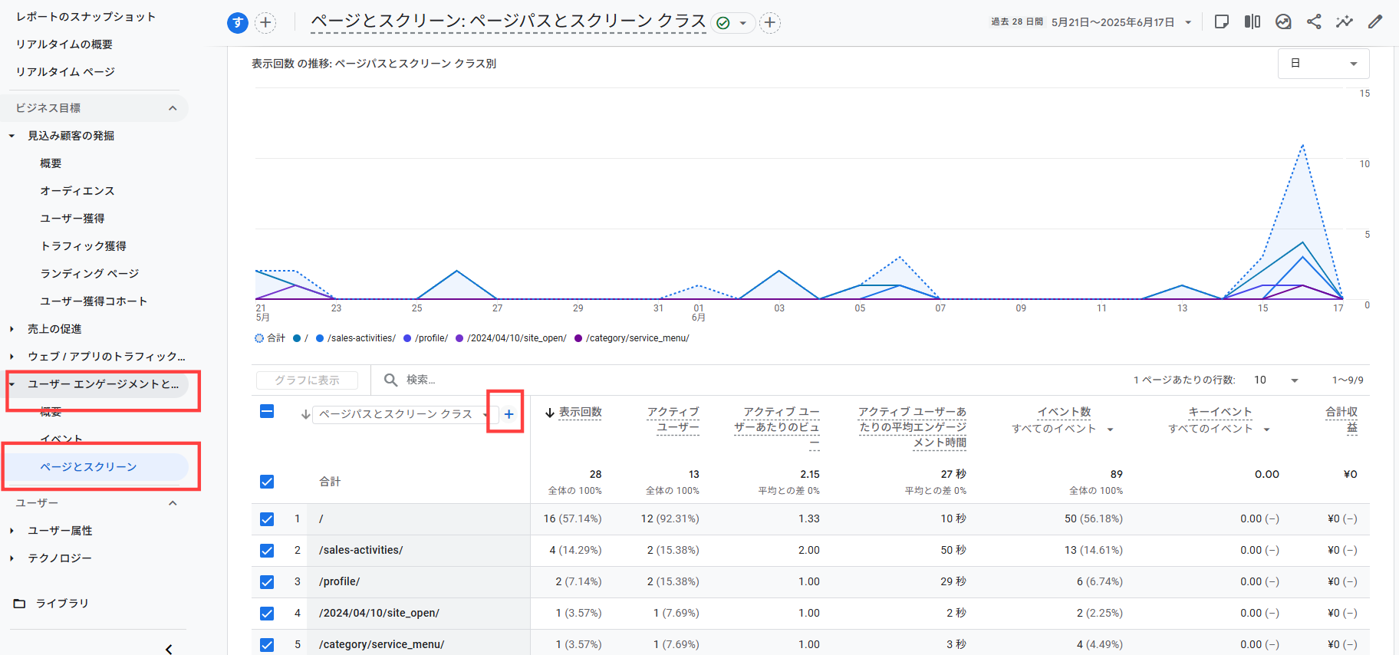Viewport: 1399px width, 655px height.
Task: Click the search magnifier icon in table
Action: (x=390, y=380)
